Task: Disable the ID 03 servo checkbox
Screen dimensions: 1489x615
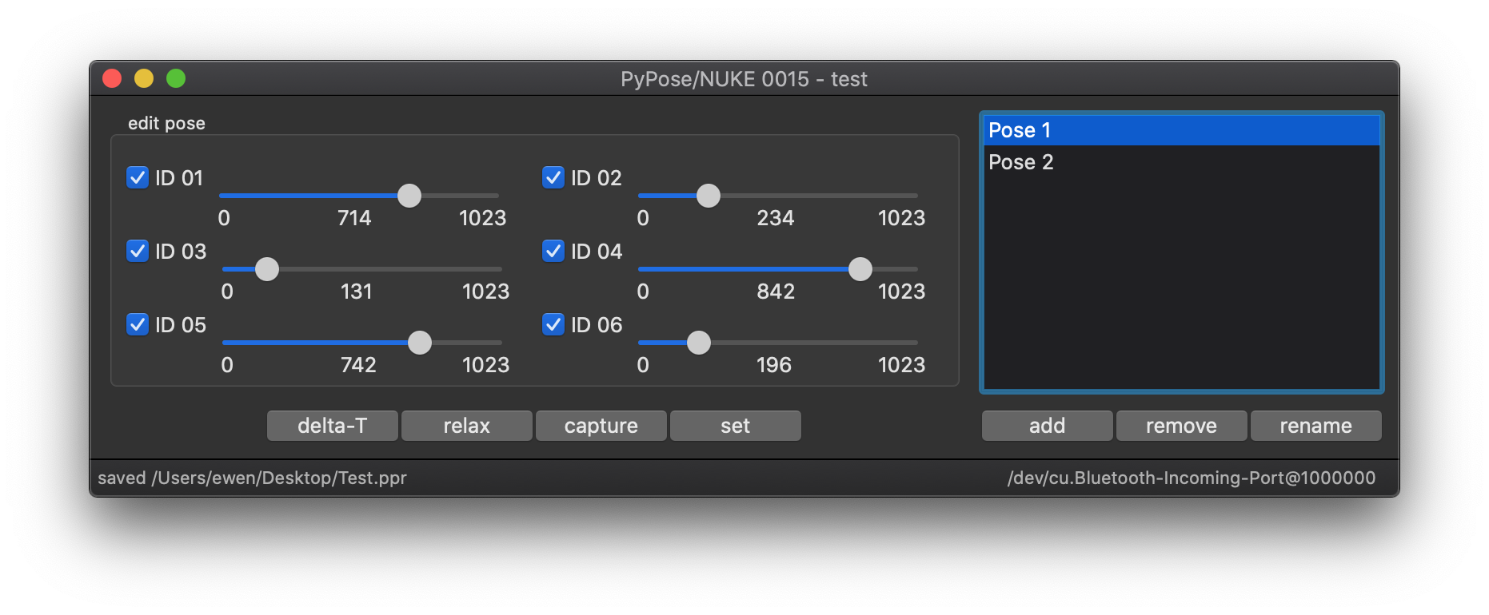Action: tap(138, 251)
